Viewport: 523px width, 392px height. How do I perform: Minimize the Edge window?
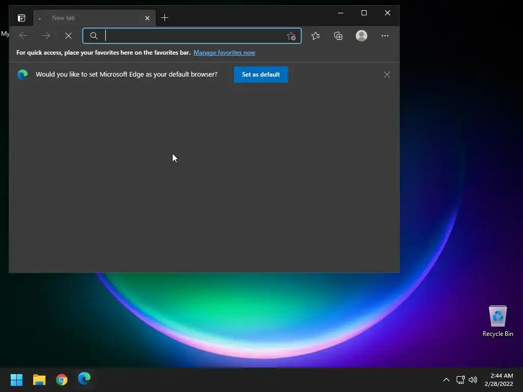(x=341, y=13)
